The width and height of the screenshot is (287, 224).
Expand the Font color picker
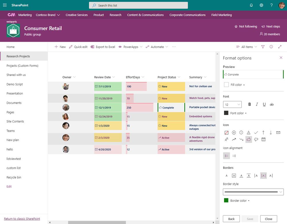click(235, 113)
